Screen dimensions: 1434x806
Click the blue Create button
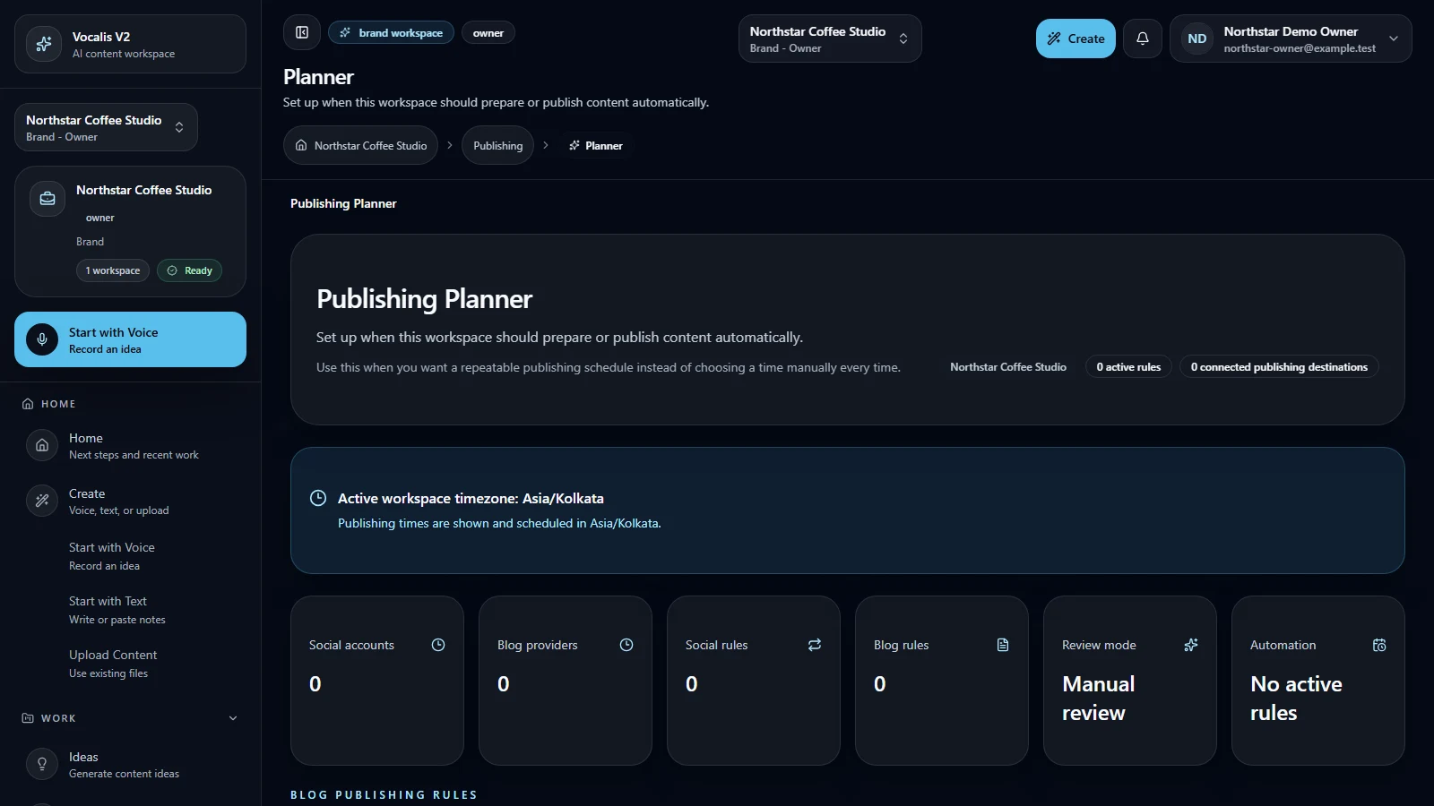click(x=1075, y=39)
